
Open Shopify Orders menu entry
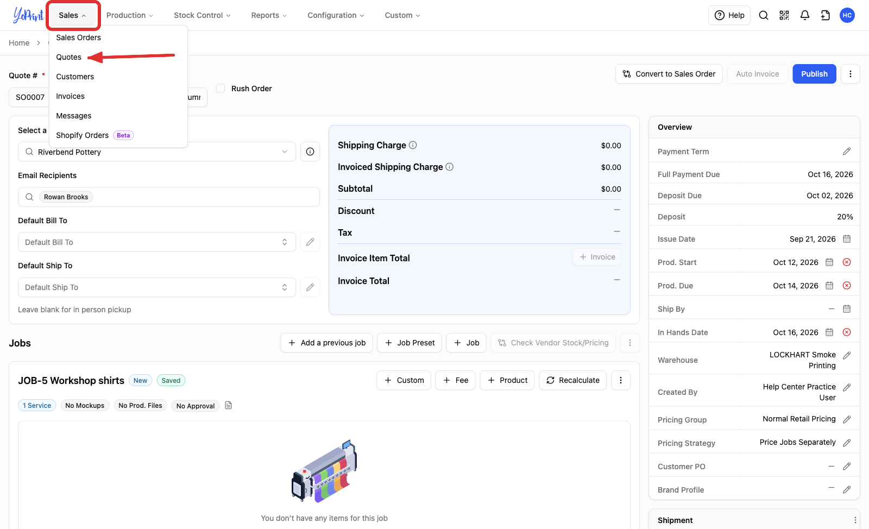(95, 135)
